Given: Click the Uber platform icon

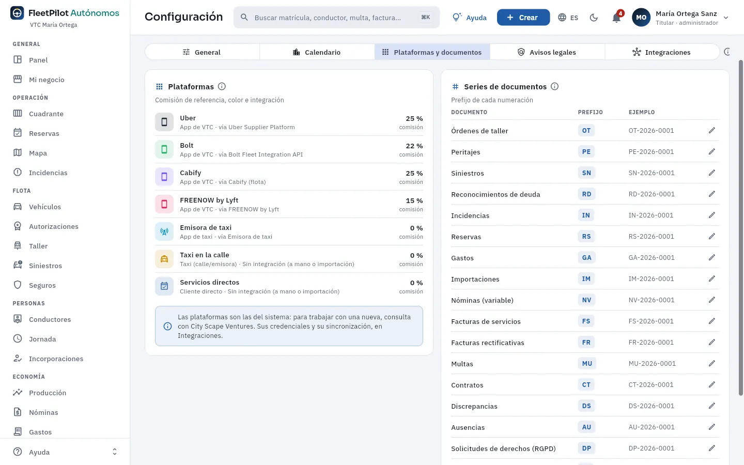Looking at the screenshot, I should click(x=164, y=122).
